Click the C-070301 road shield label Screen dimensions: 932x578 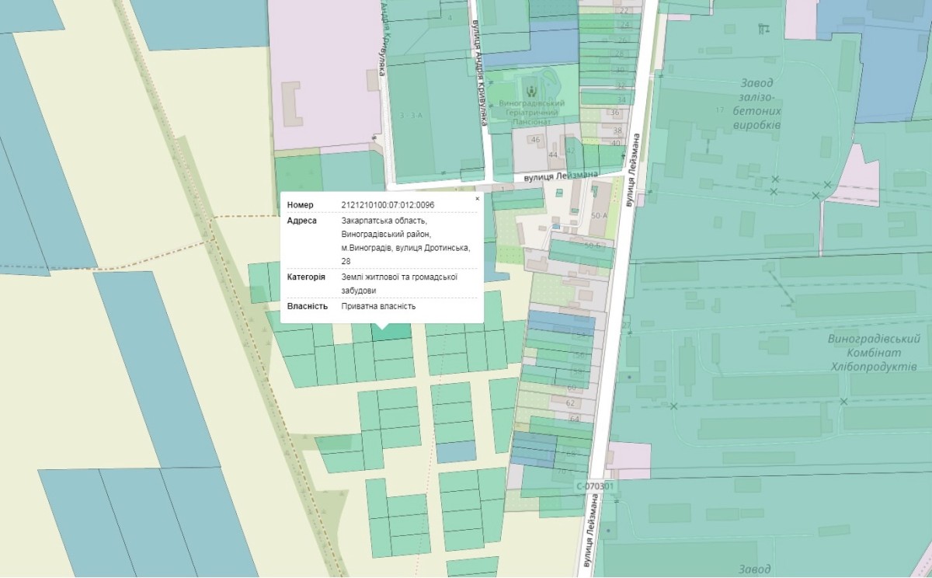[x=595, y=487]
